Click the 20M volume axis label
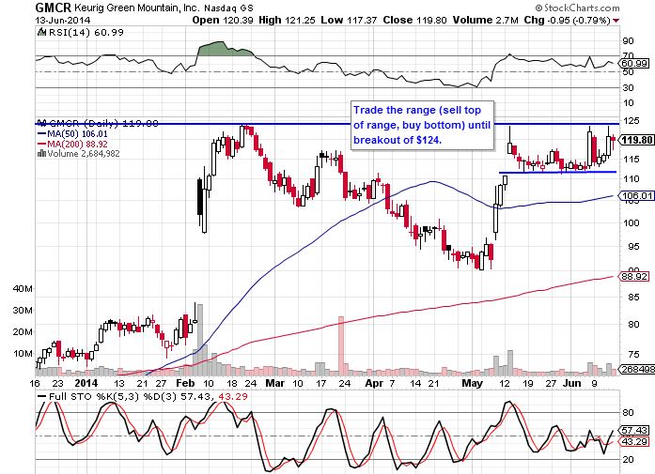The width and height of the screenshot is (655, 474). (23, 332)
